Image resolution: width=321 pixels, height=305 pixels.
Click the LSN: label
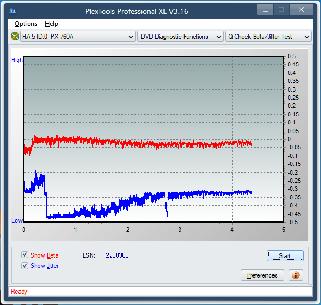(89, 255)
